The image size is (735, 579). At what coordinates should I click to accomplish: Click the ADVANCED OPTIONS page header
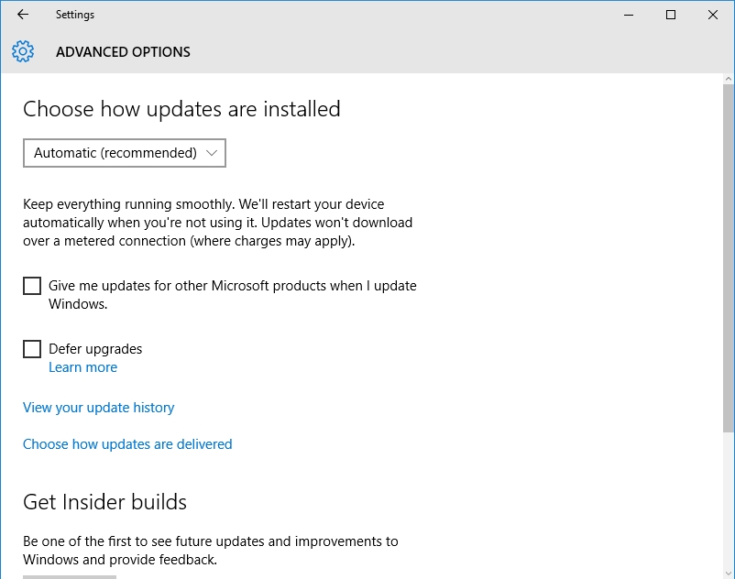click(123, 52)
